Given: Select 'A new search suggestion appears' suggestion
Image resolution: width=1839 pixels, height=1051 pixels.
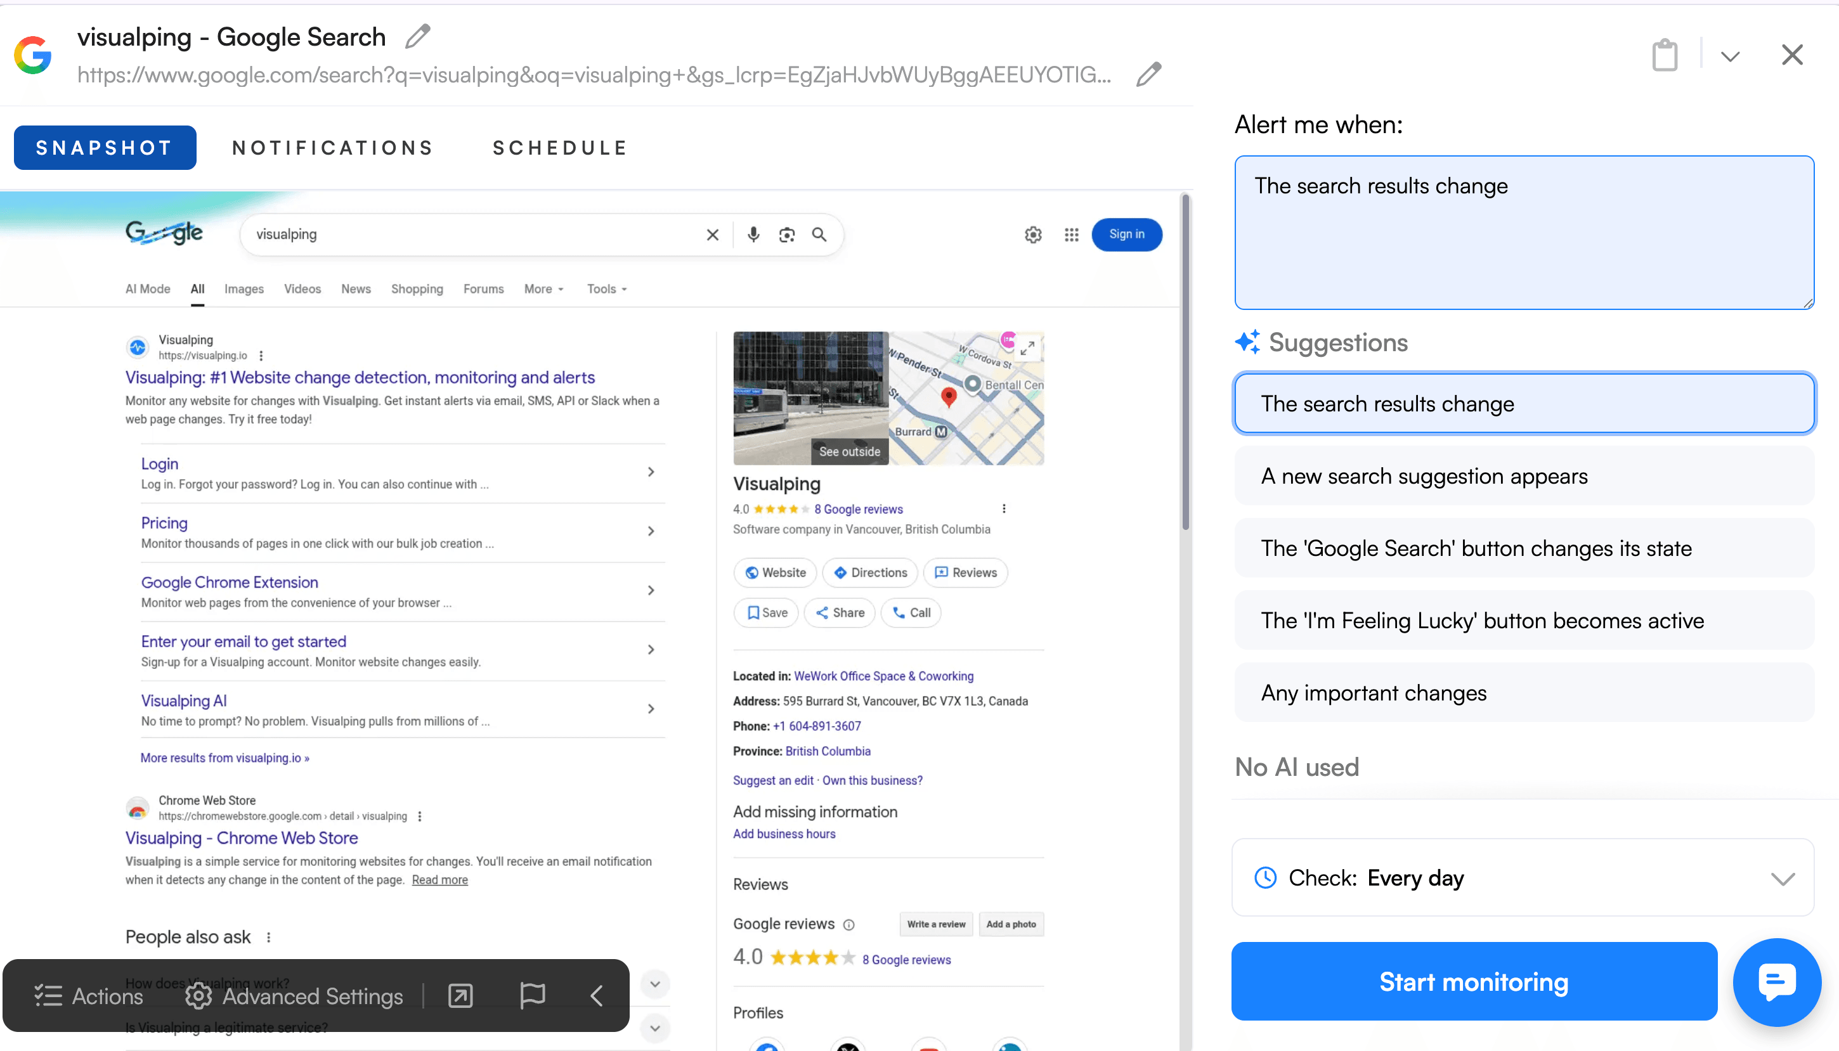Looking at the screenshot, I should 1523,477.
